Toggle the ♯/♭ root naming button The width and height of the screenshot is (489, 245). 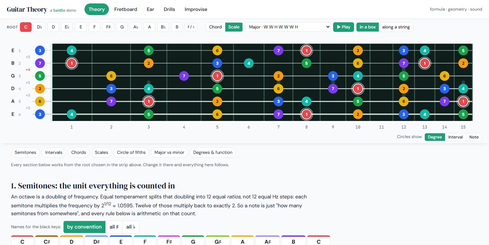click(191, 27)
